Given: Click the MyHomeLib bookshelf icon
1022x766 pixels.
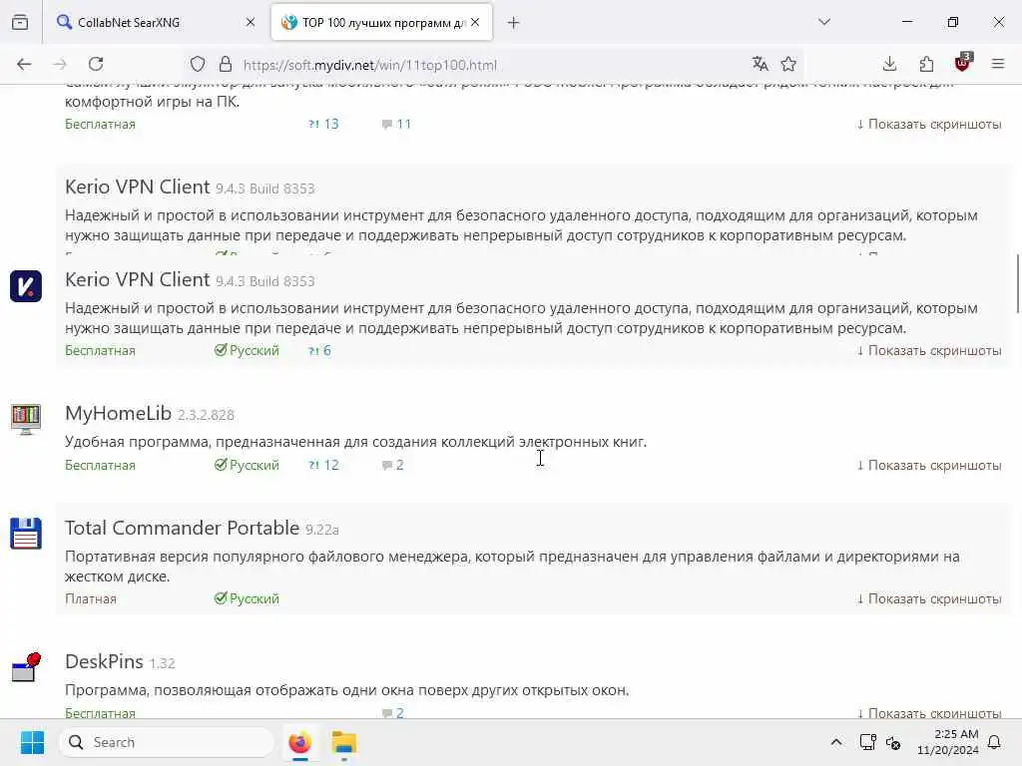Looking at the screenshot, I should tap(25, 420).
